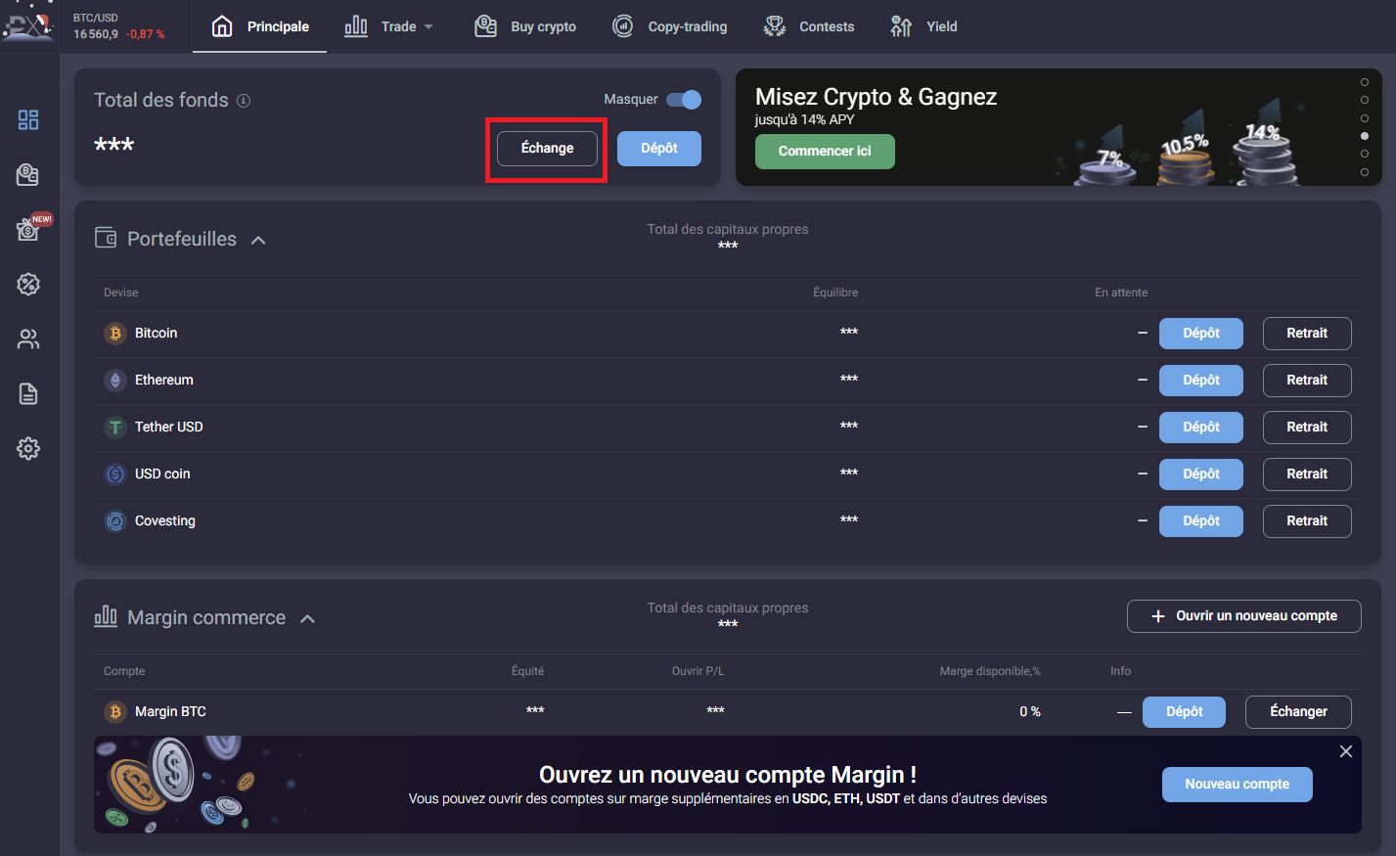The height and width of the screenshot is (856, 1396).
Task: Click the Nouveau compte banner button
Action: (1238, 785)
